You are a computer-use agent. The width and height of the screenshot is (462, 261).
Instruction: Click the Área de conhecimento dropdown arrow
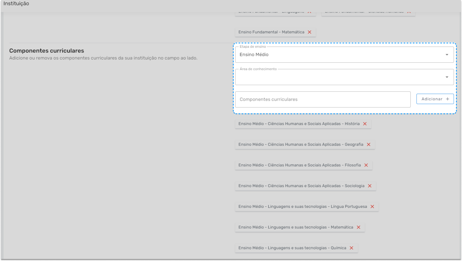pos(447,77)
